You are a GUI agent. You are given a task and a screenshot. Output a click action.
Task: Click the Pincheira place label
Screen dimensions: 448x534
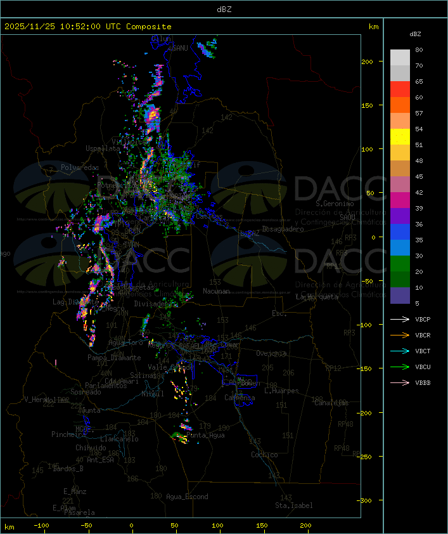click(x=68, y=434)
